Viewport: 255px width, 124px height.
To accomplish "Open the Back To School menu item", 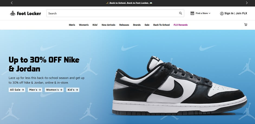I will [161, 25].
